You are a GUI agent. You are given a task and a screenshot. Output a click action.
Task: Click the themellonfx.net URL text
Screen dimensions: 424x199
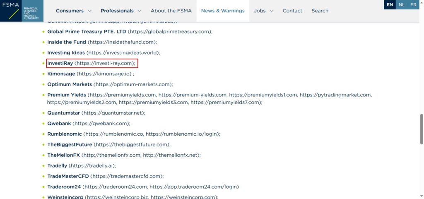(170, 155)
